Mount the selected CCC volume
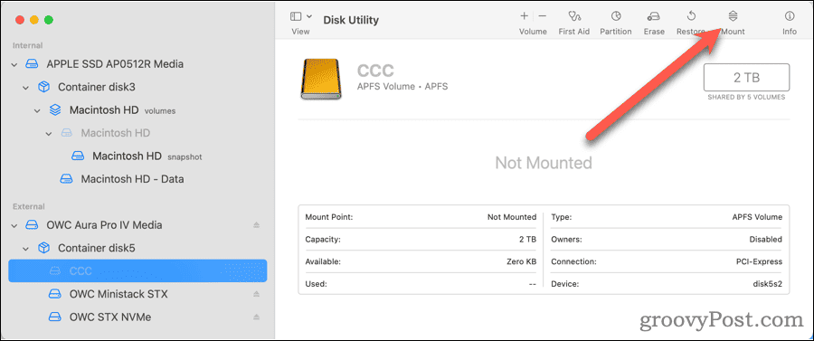This screenshot has height=341, width=814. (x=733, y=22)
